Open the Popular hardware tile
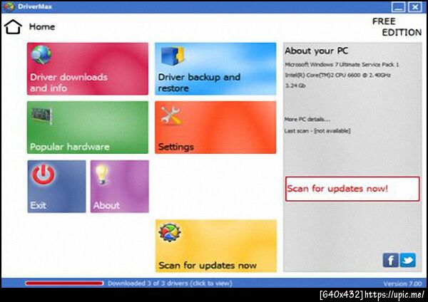Image resolution: width=428 pixels, height=302 pixels. (88, 127)
